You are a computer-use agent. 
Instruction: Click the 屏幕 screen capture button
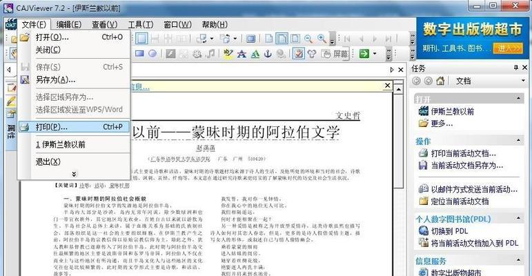click(x=335, y=53)
